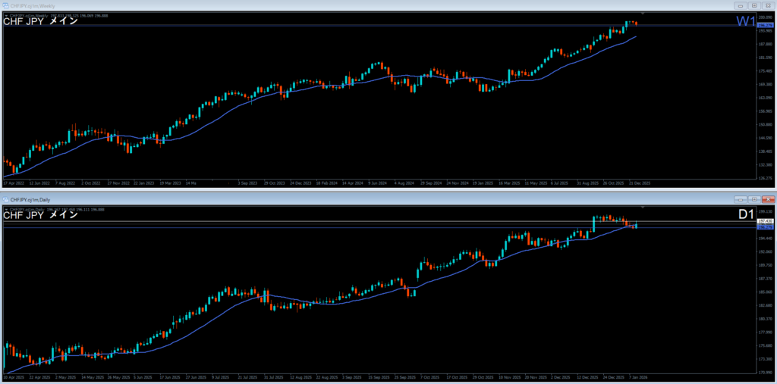Click the Weekly chart window title icon

5,5
